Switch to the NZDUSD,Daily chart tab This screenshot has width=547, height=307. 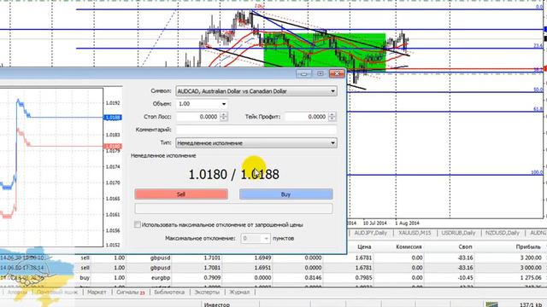pyautogui.click(x=503, y=233)
